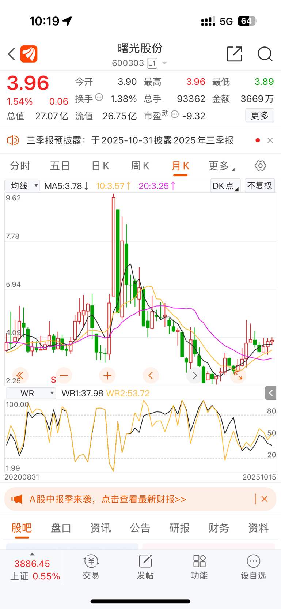
Task: Tap the megaphone icon in banner
Action: (x=17, y=499)
